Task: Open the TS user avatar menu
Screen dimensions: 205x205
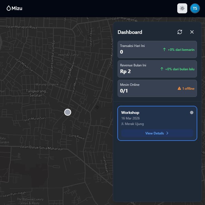Action: click(x=195, y=8)
